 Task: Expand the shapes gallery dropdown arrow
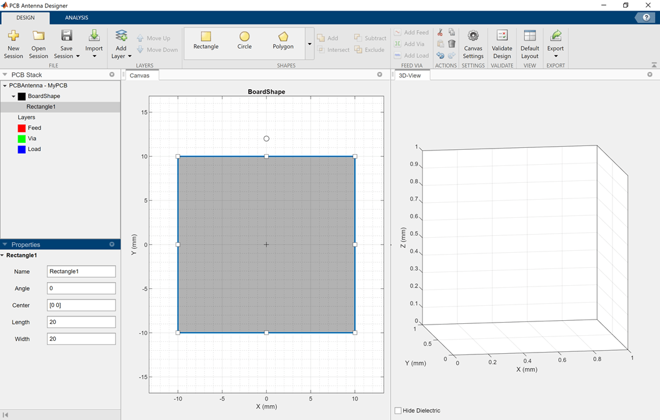309,44
